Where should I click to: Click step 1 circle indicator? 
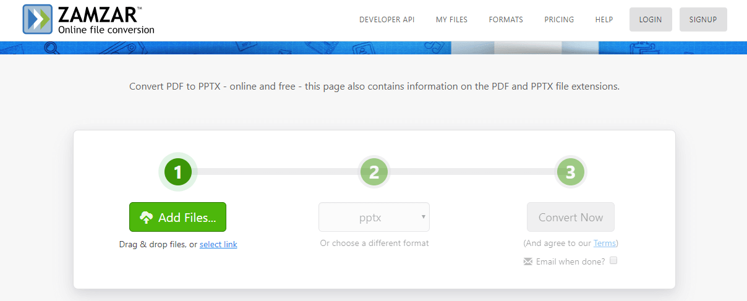[x=178, y=172]
